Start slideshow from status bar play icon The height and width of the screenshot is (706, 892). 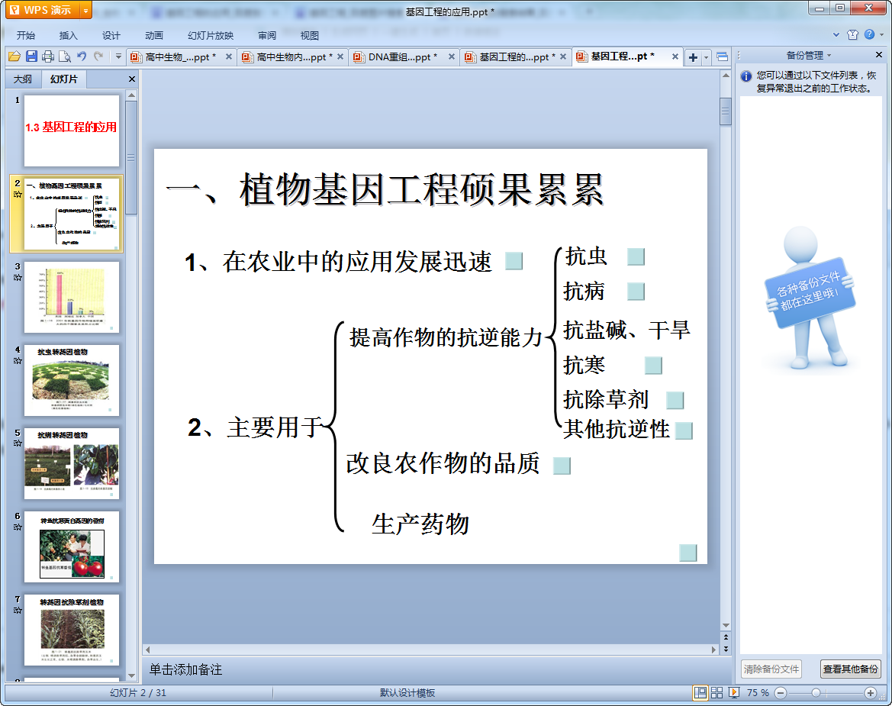coord(734,692)
